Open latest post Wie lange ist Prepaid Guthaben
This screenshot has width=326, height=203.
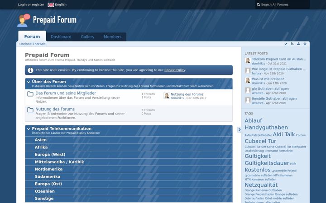279,69
